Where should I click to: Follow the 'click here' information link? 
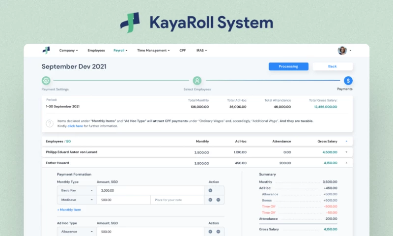coord(75,126)
